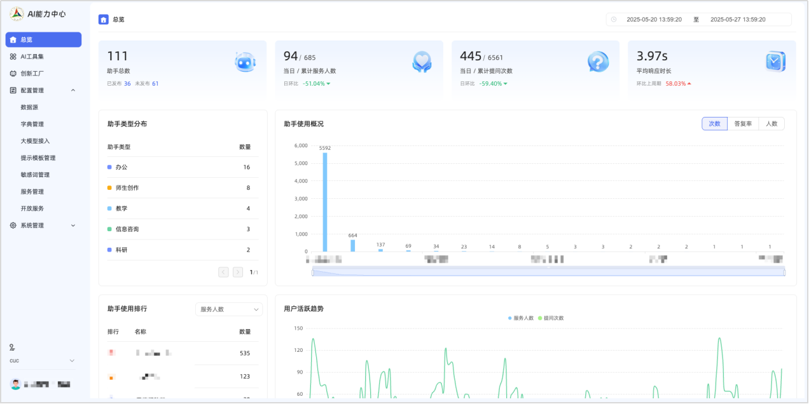Click the start date field 2025-05-20
The width and height of the screenshot is (809, 404).
pos(654,20)
